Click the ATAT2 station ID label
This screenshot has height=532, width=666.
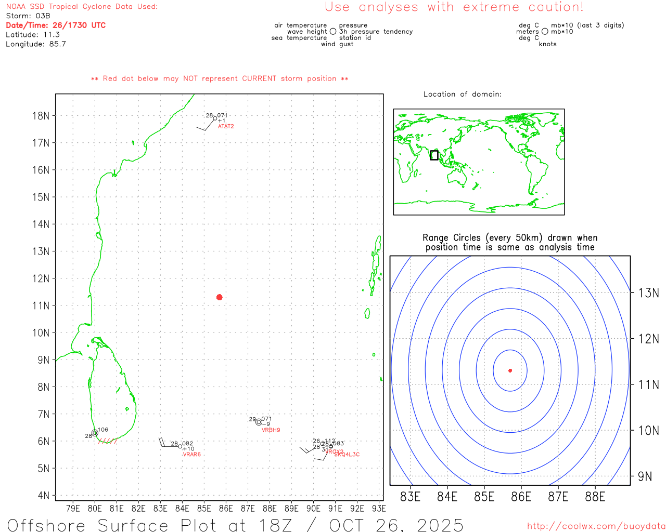click(x=226, y=126)
